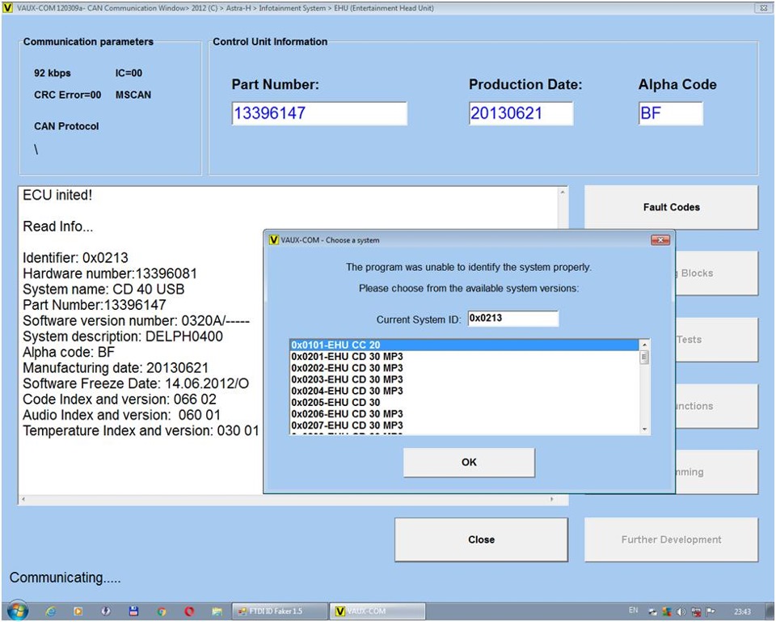This screenshot has width=776, height=622.
Task: Click partially hidden Blocks button
Action: 717,273
